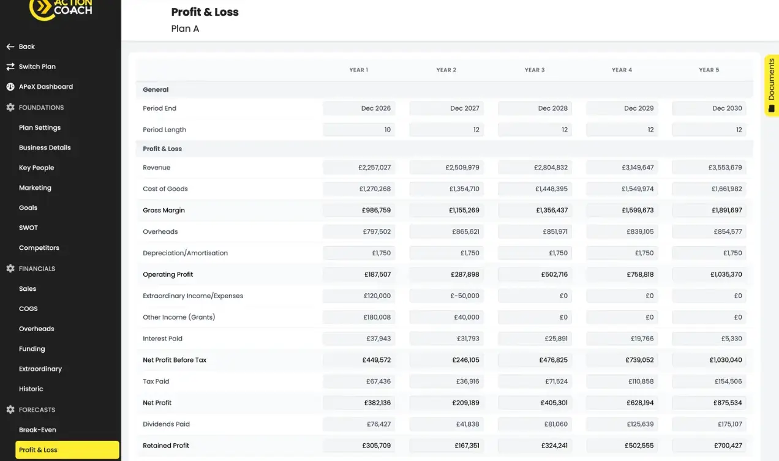Click the Back arrow icon

pyautogui.click(x=10, y=47)
